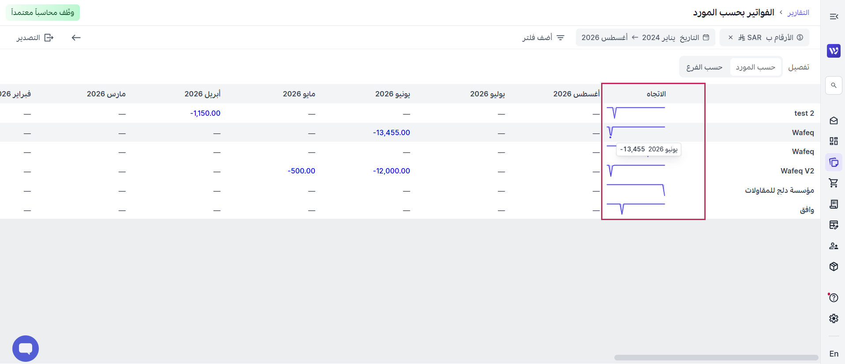Open the Wafeq logo home
Screen dimensions: 845x364
coord(834,51)
